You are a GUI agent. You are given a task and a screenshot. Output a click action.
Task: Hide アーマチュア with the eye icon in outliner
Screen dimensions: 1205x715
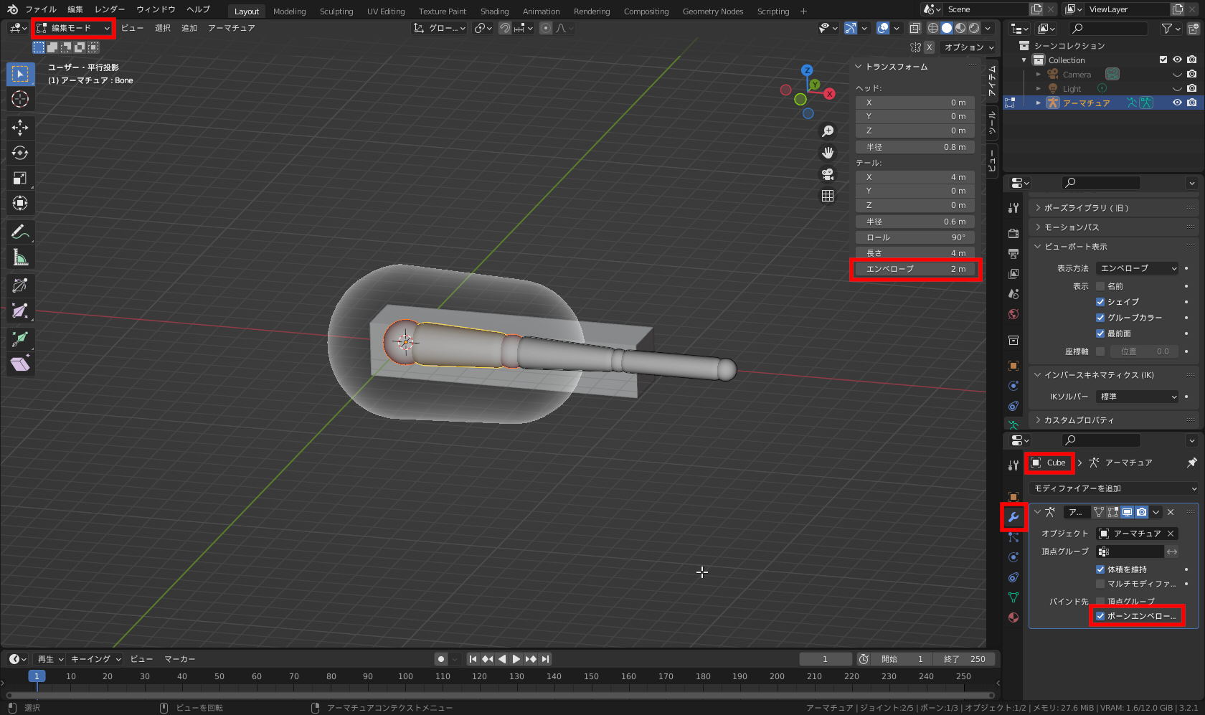tap(1177, 103)
